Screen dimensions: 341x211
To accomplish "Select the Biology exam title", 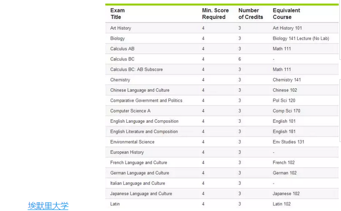I will click(117, 39).
